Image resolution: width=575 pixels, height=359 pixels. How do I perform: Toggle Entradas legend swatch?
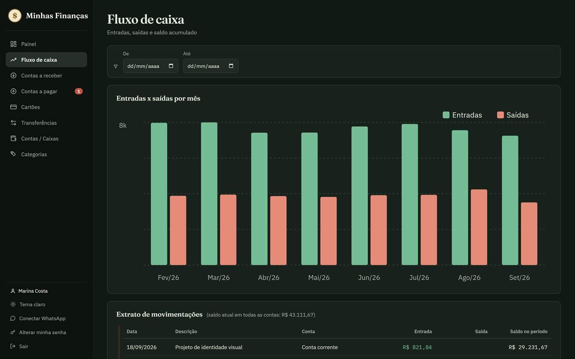[446, 115]
